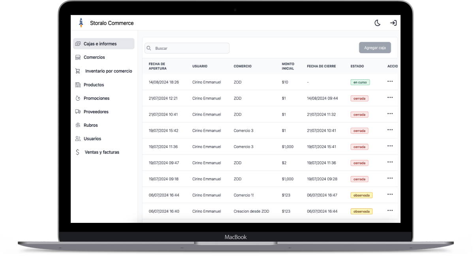This screenshot has width=474, height=256.
Task: Click the Comercios store icon
Action: (x=78, y=58)
